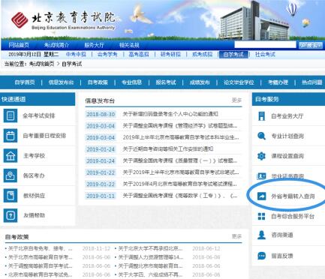This screenshot has height=279, width=325.
Task: Open the notice about 《高等数学(工专)》
Action: point(180,196)
